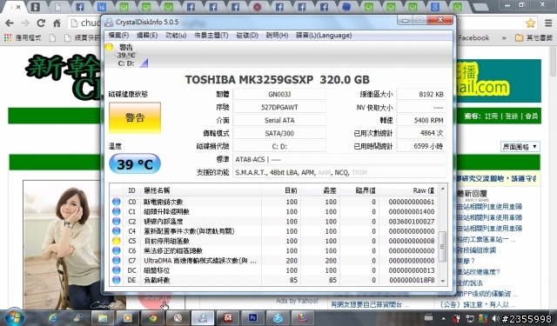Click the SMART list scrollbar up arrow
The height and width of the screenshot is (326, 557).
click(443, 189)
